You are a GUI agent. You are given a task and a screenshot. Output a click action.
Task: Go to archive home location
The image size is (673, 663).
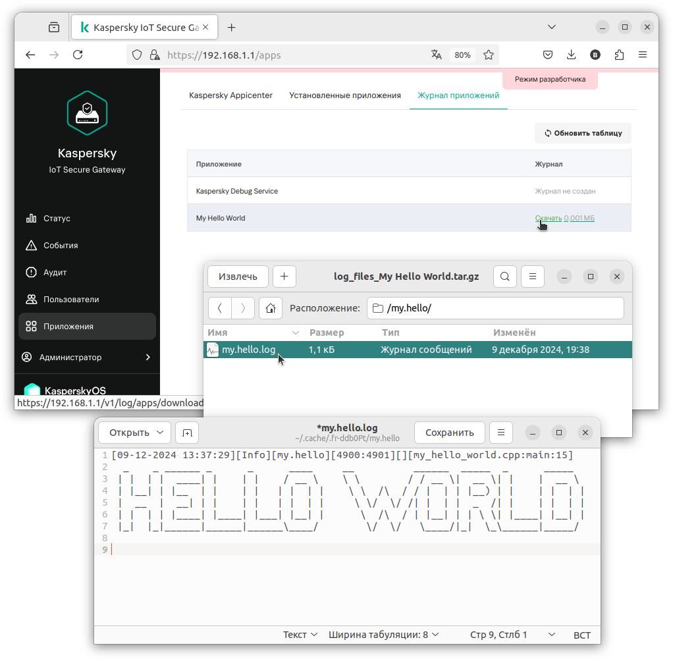[271, 308]
